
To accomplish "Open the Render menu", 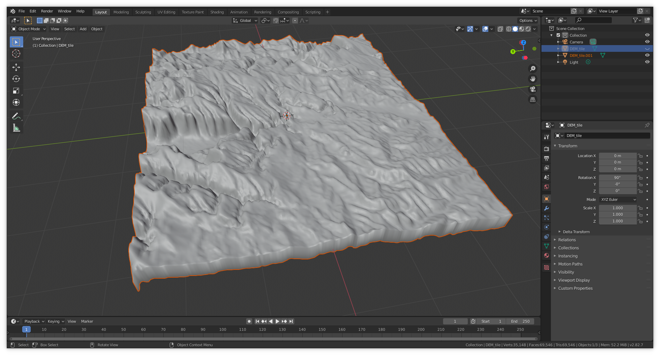I will point(47,11).
